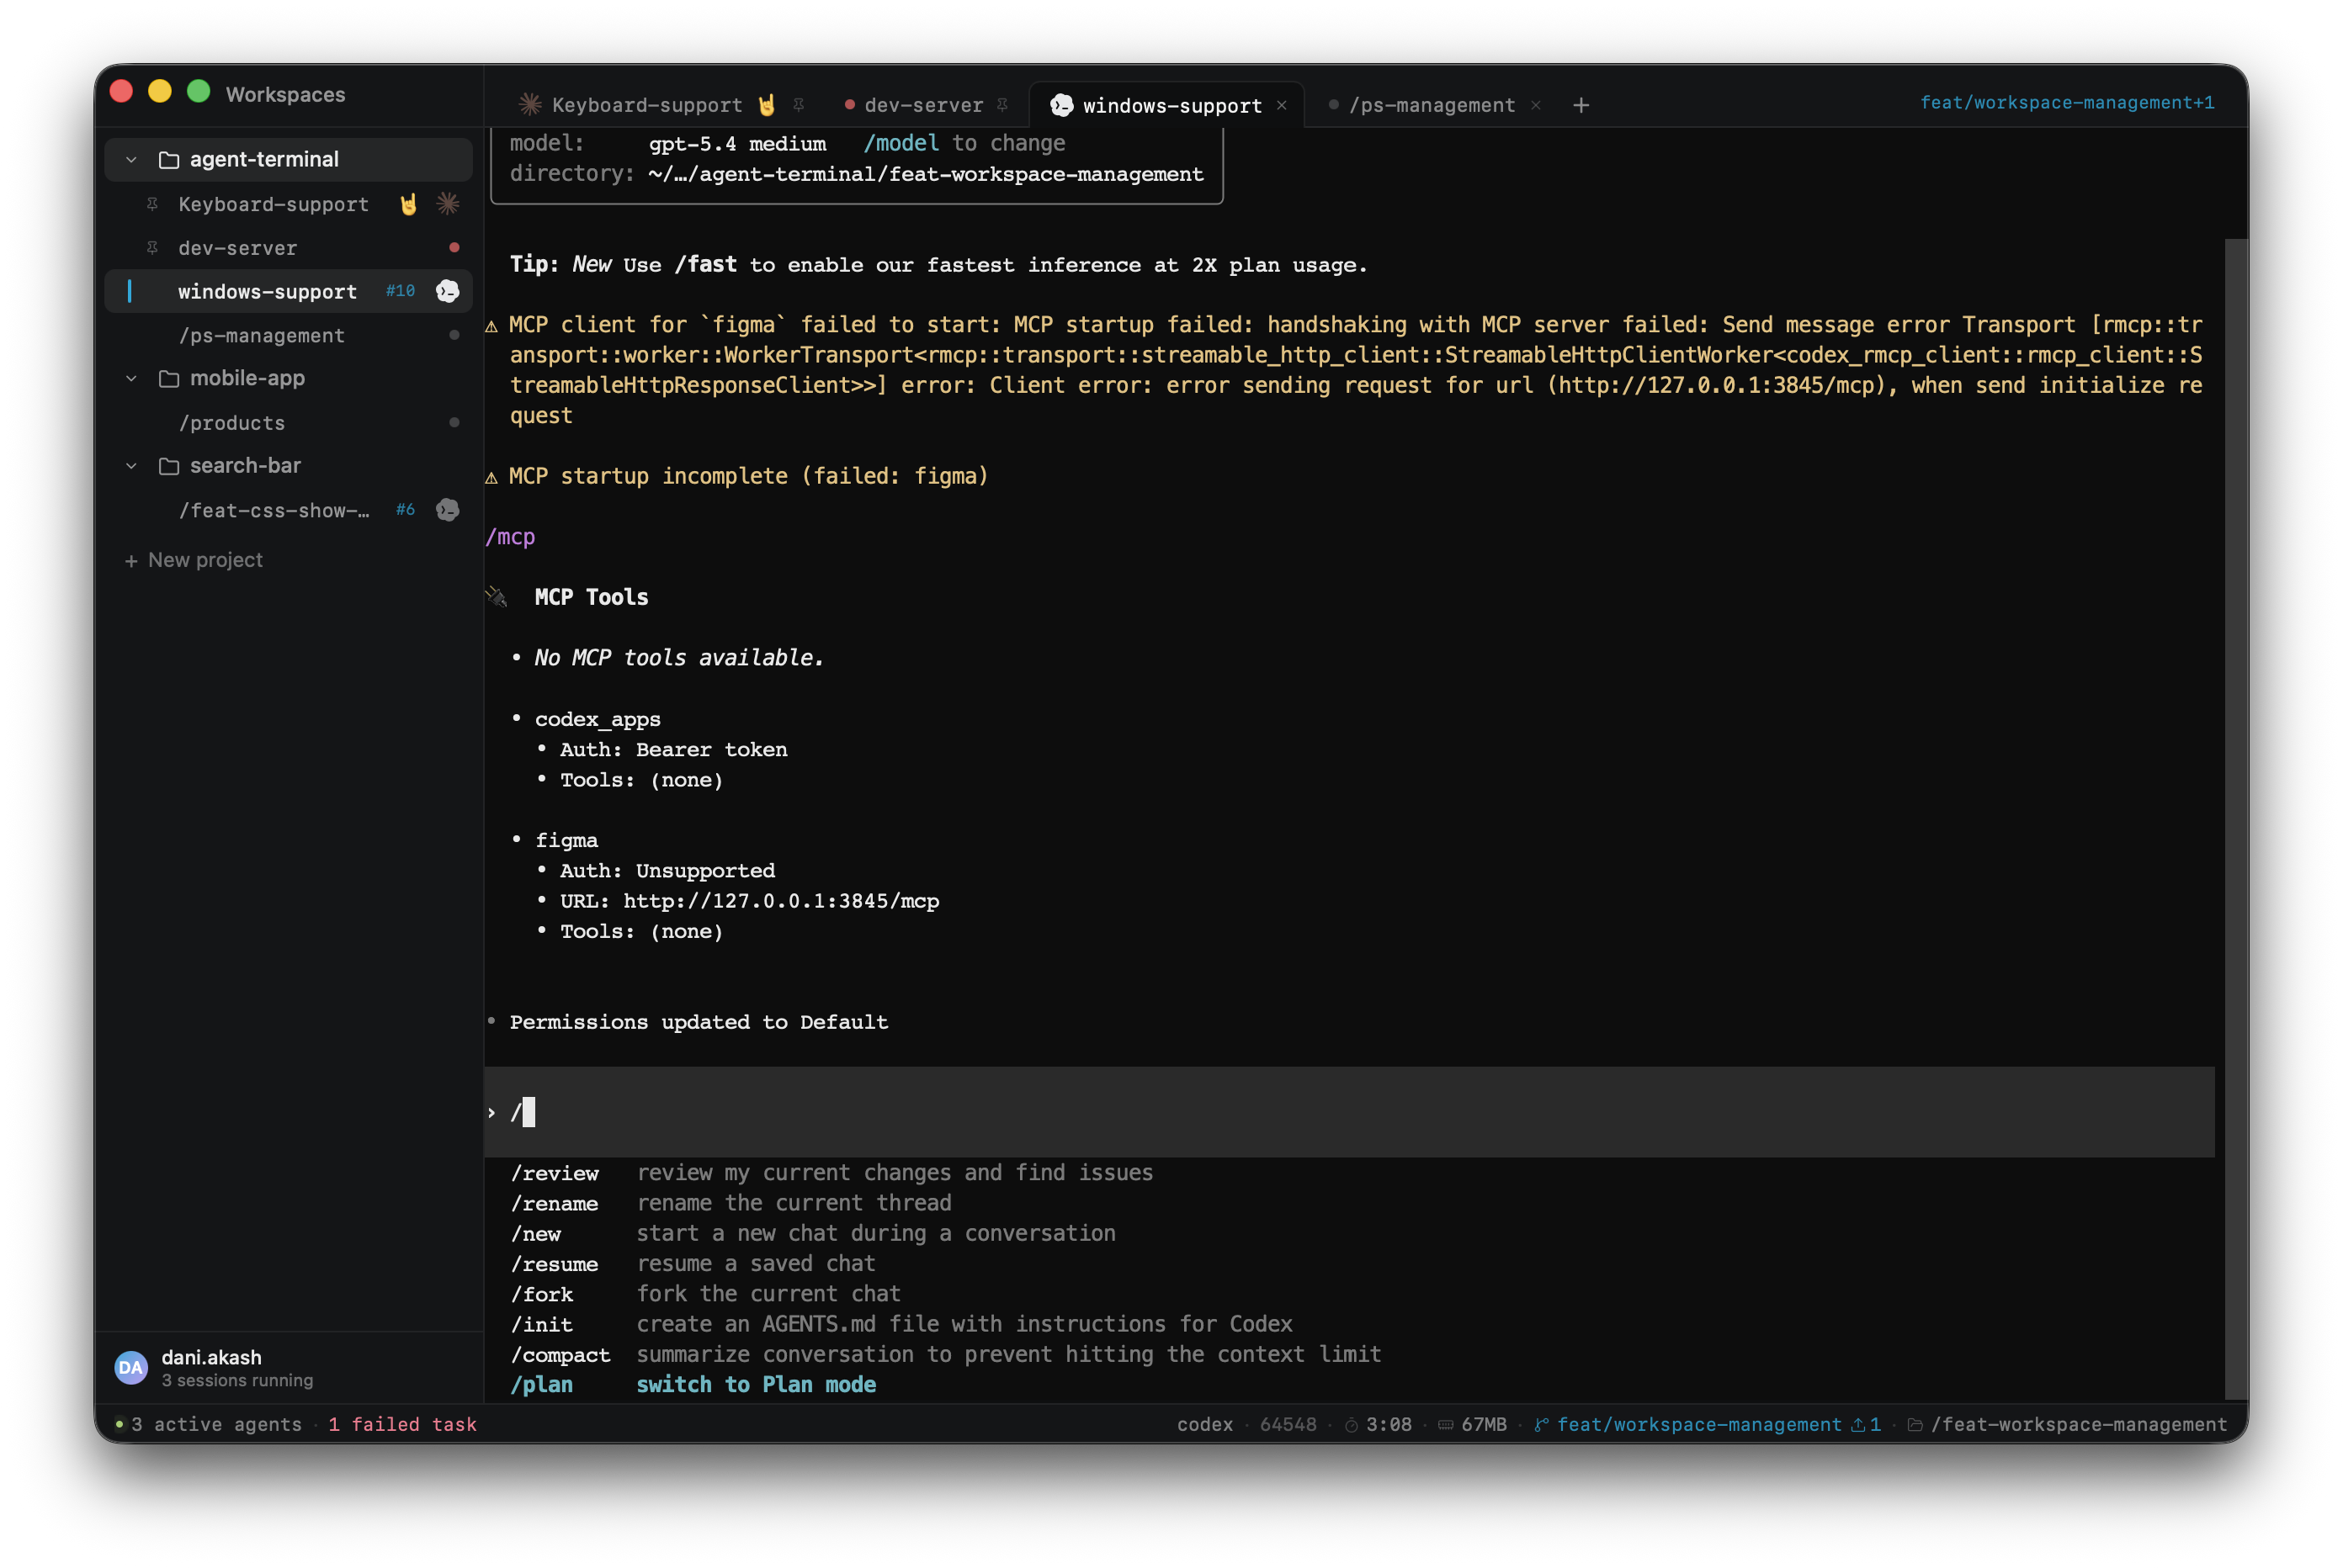Click the timer icon next to 3:08
This screenshot has height=1568, width=2343.
[x=1351, y=1424]
